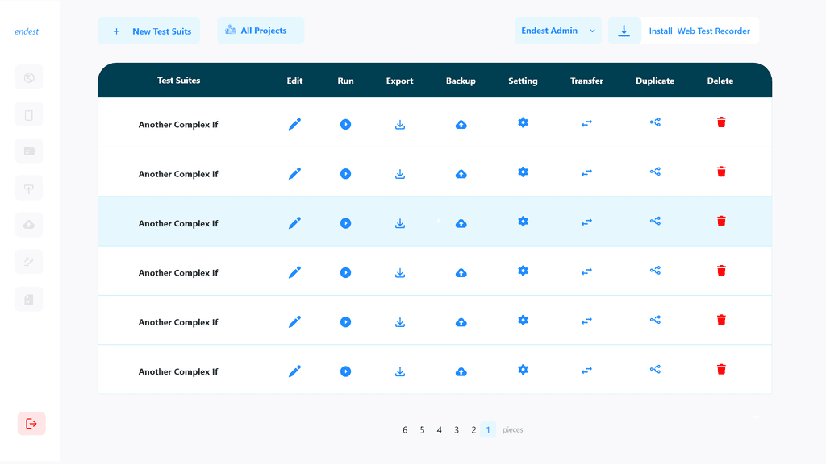826x464 pixels.
Task: Delete the second row test suite
Action: tap(721, 172)
